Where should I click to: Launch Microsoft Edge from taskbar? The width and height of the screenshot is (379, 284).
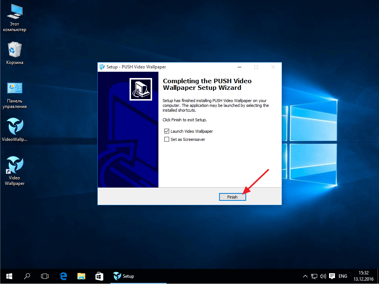[x=63, y=276]
